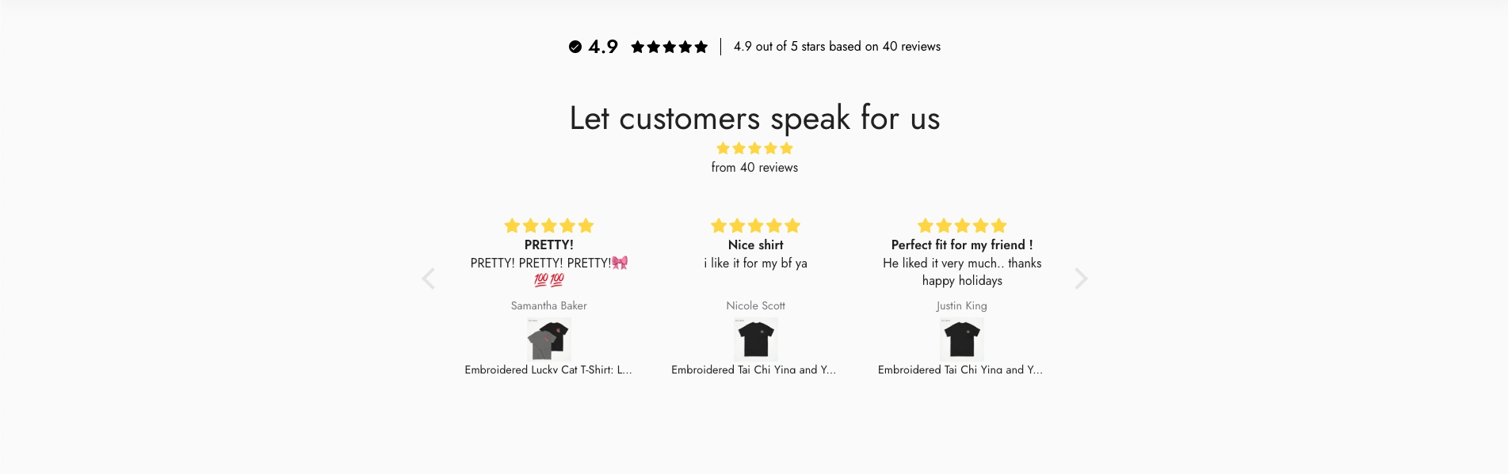This screenshot has width=1508, height=474.
Task: Select the "Nice shirt" review title
Action: pos(755,245)
